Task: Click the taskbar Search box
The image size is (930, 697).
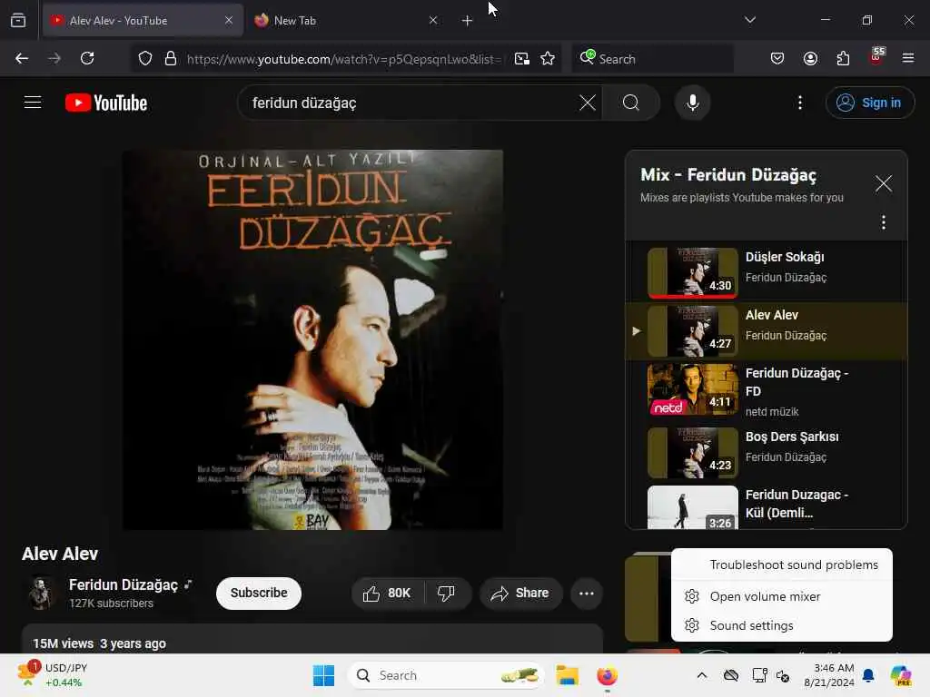Action: pos(446,675)
